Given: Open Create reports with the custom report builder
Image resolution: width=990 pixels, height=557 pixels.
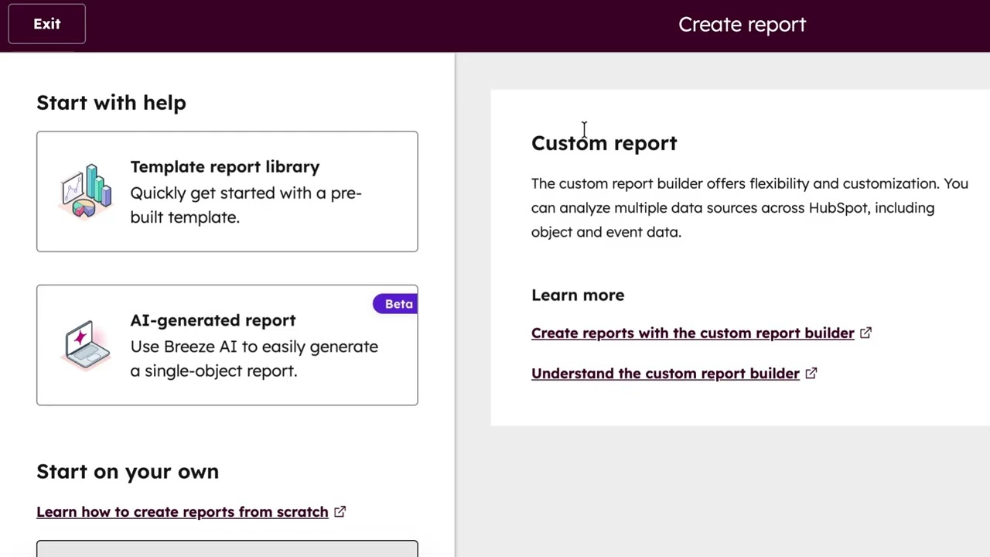Looking at the screenshot, I should click(x=693, y=333).
